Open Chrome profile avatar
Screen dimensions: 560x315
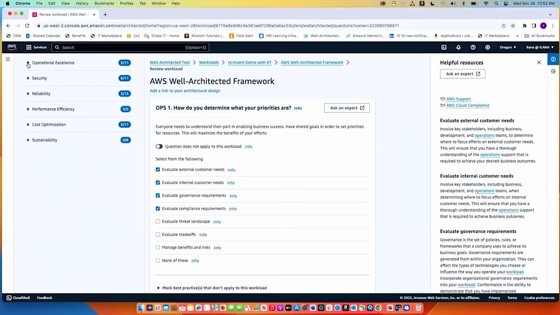[x=543, y=26]
